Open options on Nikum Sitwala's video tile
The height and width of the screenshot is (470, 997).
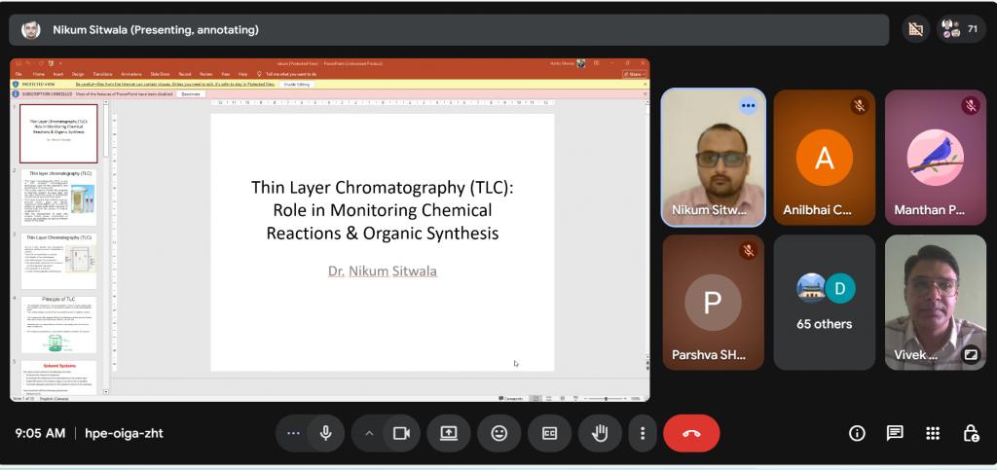pos(748,105)
